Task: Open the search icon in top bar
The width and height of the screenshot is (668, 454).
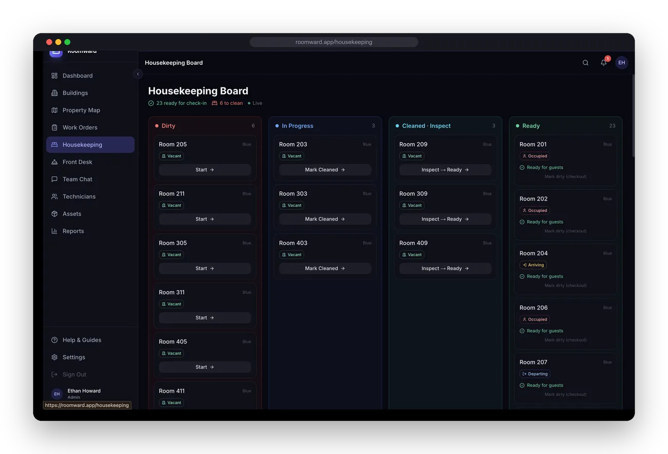Action: (585, 63)
